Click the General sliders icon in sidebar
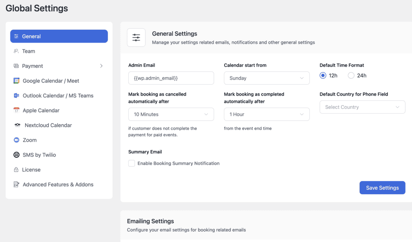 pyautogui.click(x=16, y=36)
